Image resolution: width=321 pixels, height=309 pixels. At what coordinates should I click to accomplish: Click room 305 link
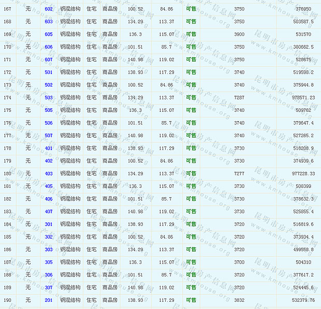[x=49, y=262]
